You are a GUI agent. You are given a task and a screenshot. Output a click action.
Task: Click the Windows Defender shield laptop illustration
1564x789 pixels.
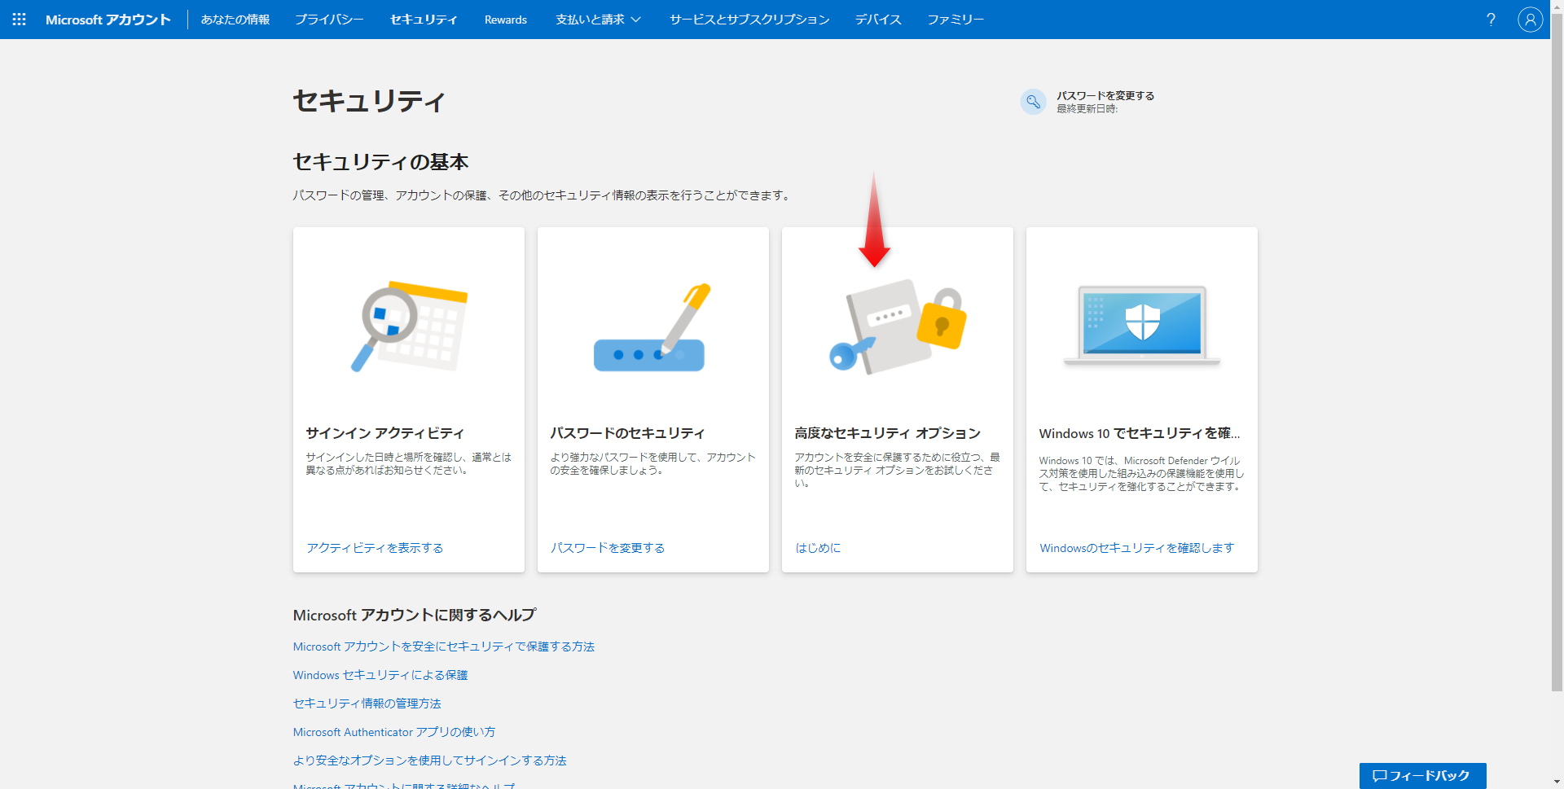(x=1141, y=326)
